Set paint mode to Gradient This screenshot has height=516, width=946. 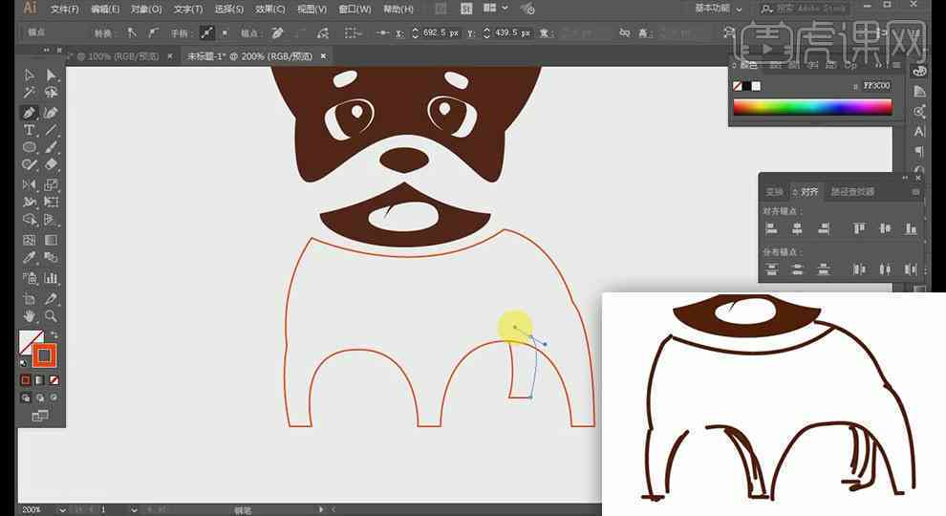click(40, 380)
